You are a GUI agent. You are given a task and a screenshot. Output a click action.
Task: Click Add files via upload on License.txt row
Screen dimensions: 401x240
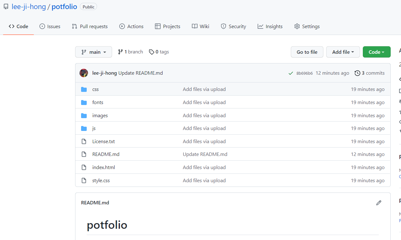click(204, 142)
